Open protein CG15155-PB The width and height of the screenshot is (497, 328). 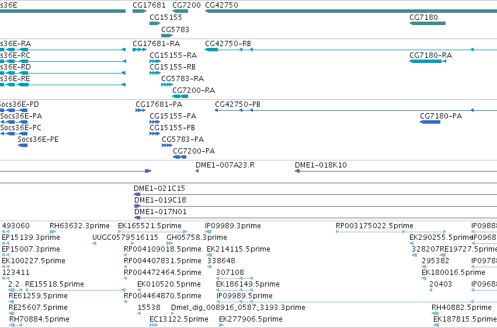click(x=172, y=128)
